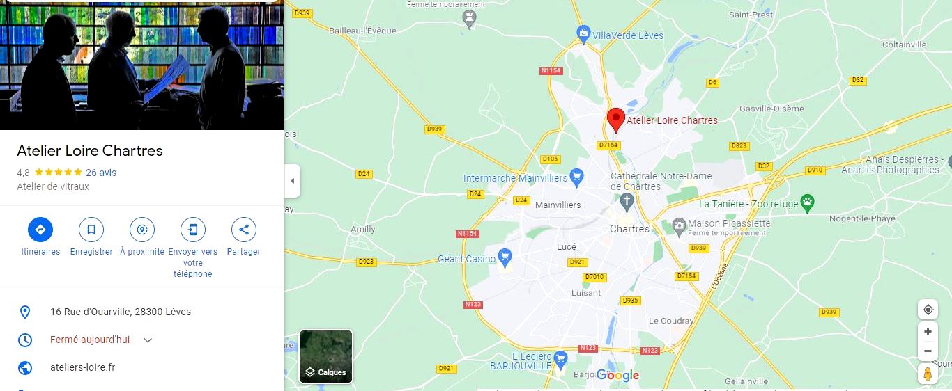
Task: Open Calques map layers switcher
Action: click(x=325, y=356)
